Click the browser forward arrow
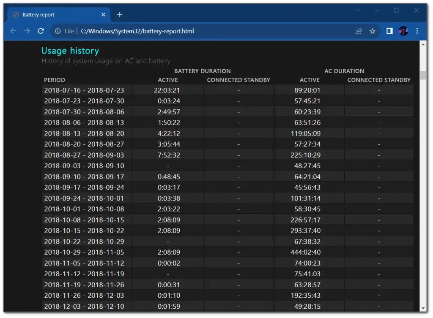The image size is (433, 318). click(x=27, y=31)
